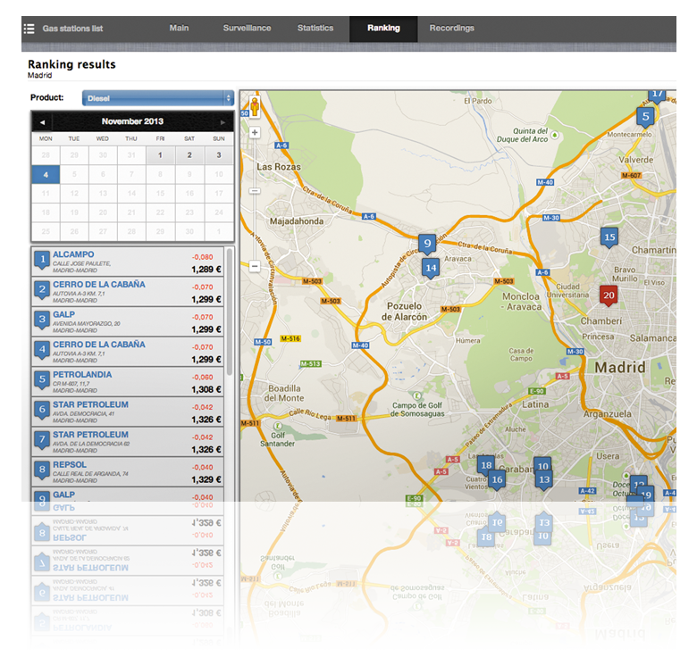Open the Recordings tab
Viewport: 697px width, 657px height.
[451, 28]
